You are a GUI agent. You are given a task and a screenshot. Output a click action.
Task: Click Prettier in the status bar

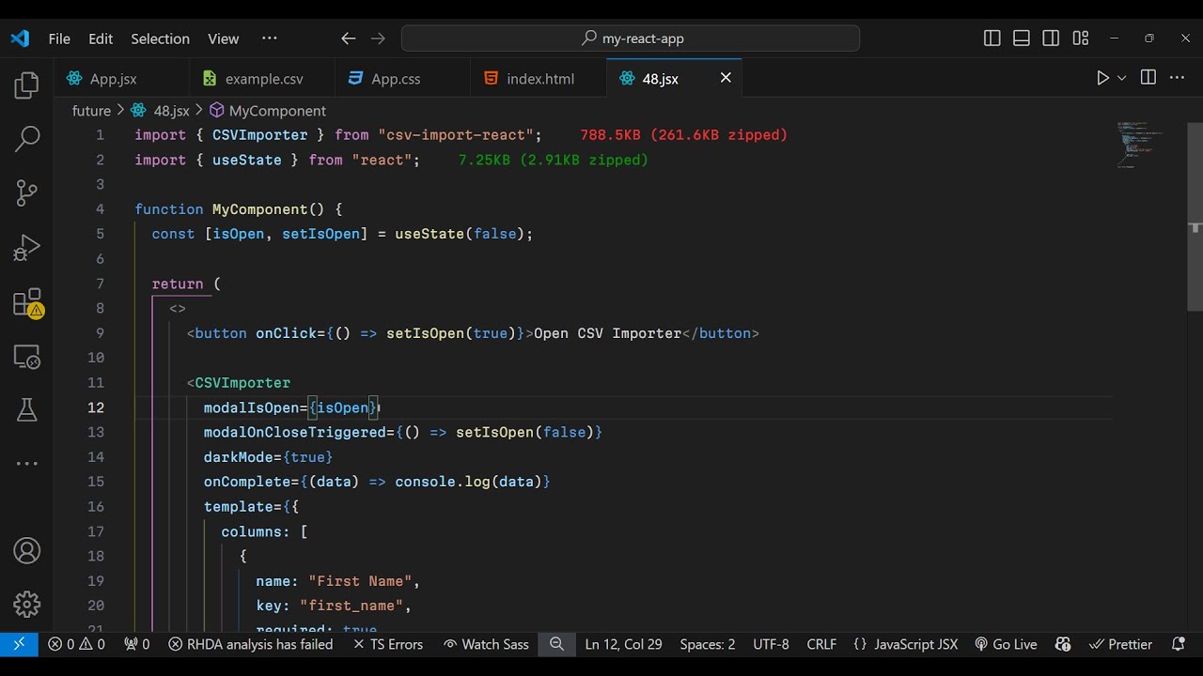click(x=1120, y=644)
